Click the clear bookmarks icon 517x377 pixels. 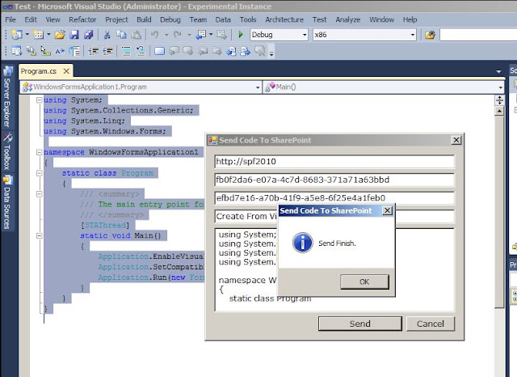click(x=260, y=51)
